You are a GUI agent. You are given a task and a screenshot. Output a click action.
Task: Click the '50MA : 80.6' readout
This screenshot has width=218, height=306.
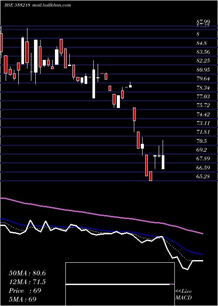pyautogui.click(x=27, y=273)
